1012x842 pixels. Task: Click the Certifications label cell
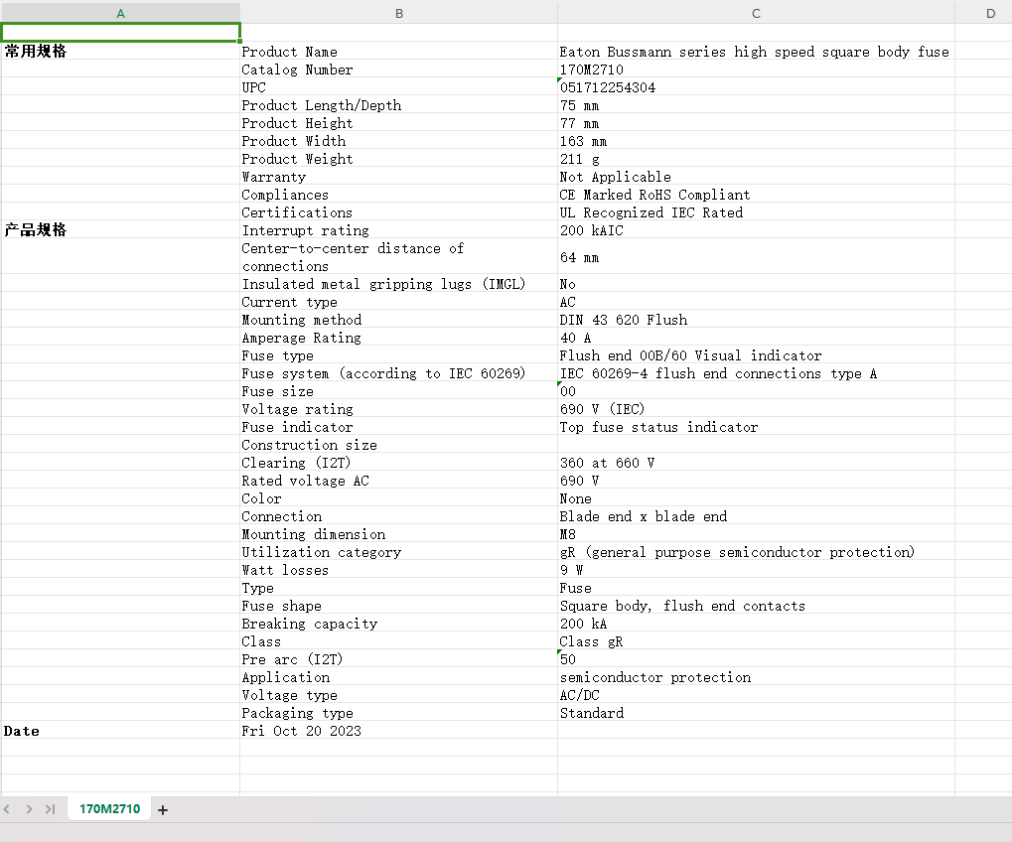[399, 212]
